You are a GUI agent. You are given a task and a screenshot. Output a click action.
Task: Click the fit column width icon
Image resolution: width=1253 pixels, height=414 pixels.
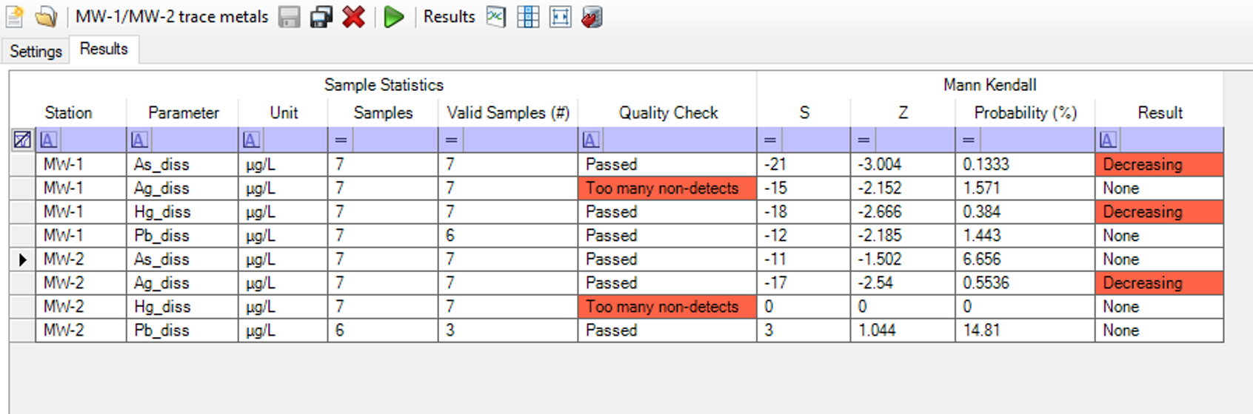pyautogui.click(x=561, y=16)
